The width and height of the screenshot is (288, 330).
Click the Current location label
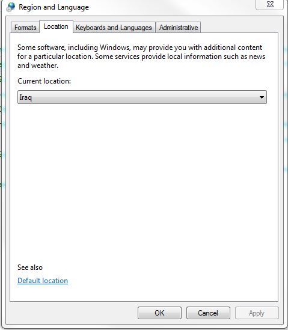click(44, 81)
